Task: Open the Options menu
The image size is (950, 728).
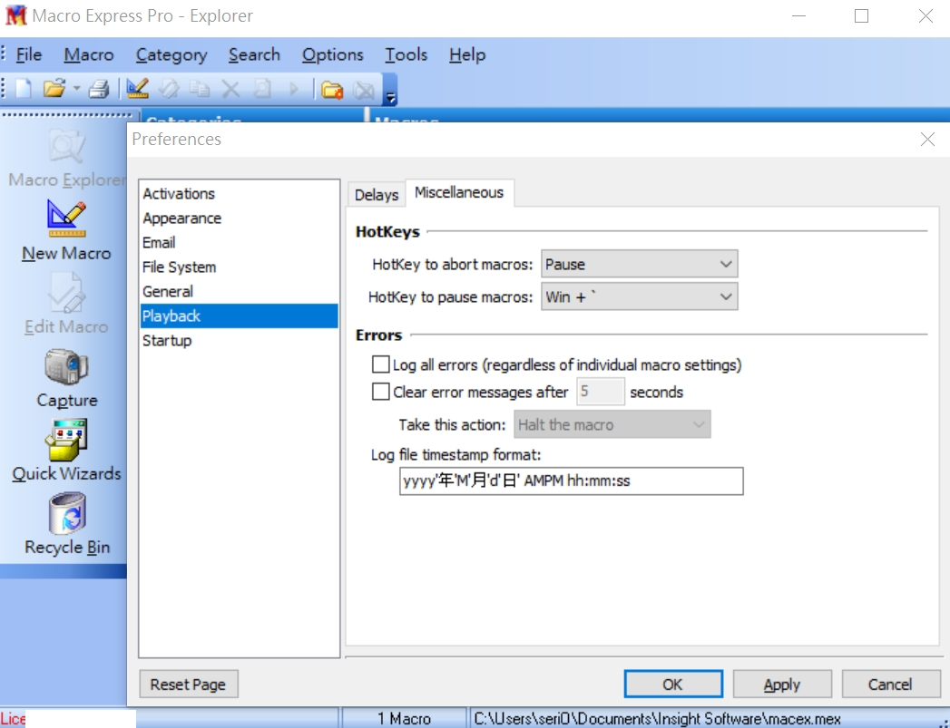Action: 333,54
